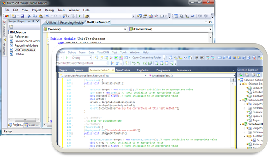Open the (Declarations) procedure dropdown

coord(210,29)
